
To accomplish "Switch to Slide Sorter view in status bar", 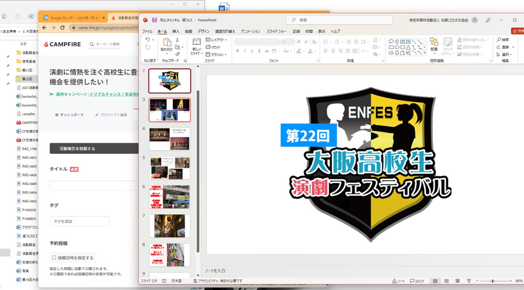I will click(x=446, y=281).
